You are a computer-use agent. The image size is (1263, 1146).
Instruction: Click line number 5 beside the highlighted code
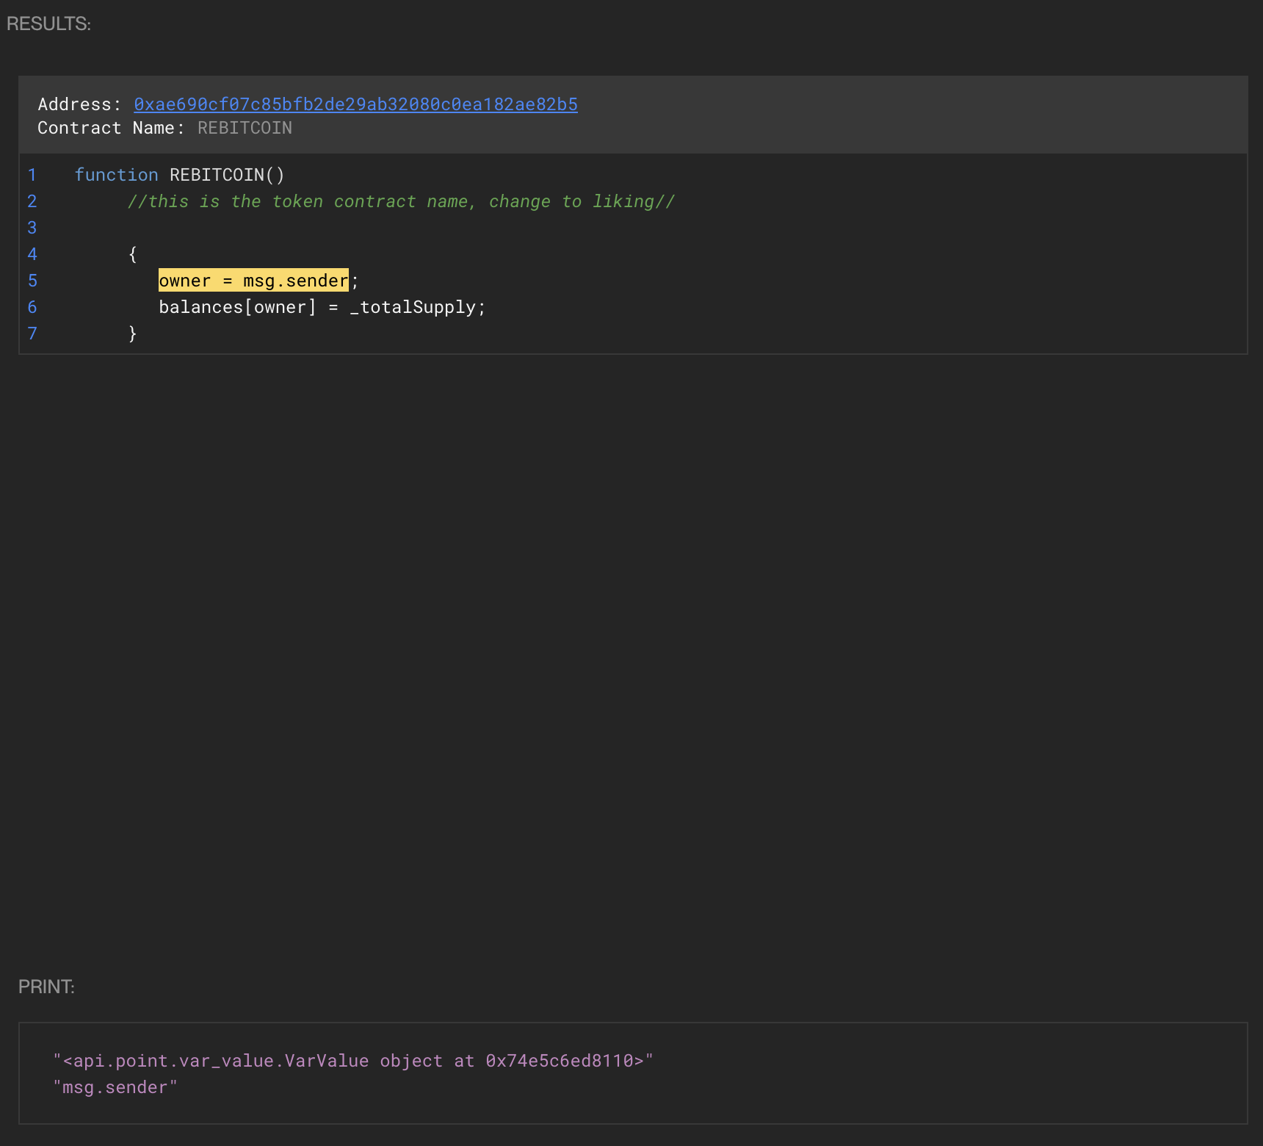point(32,281)
